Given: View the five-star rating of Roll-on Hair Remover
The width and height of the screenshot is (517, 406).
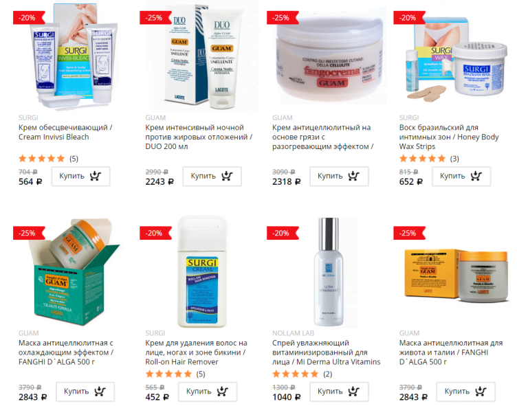Looking at the screenshot, I should (168, 374).
